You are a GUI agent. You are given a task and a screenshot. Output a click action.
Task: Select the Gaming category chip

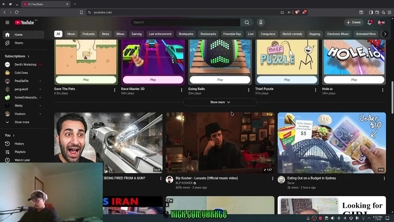tap(137, 34)
